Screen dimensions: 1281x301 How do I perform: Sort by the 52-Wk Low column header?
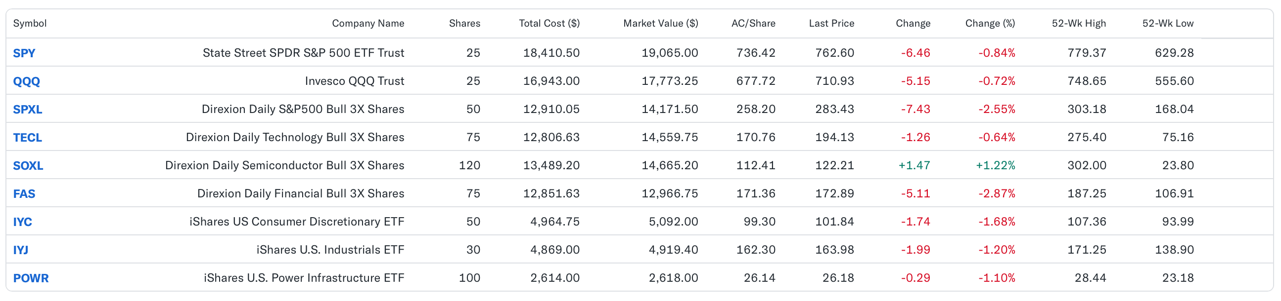[x=1168, y=23]
